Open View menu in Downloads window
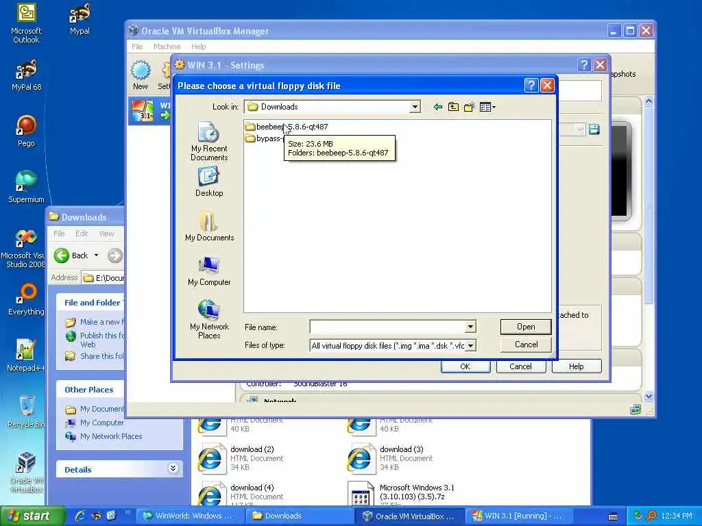Image resolution: width=702 pixels, height=526 pixels. [106, 234]
